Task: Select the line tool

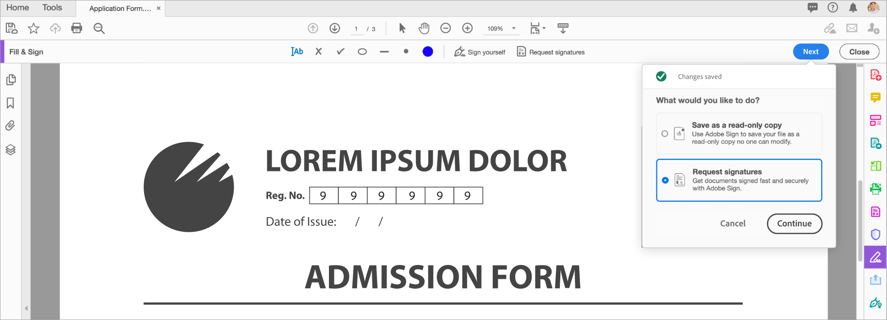Action: click(384, 52)
